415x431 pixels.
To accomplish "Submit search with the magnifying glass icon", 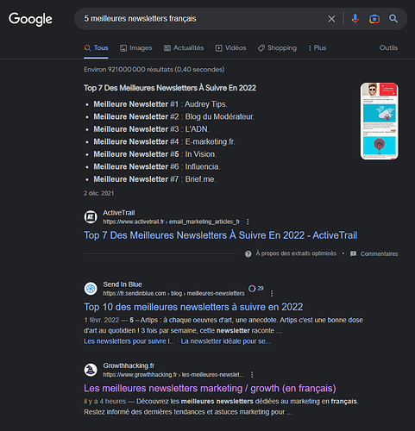I will 393,19.
